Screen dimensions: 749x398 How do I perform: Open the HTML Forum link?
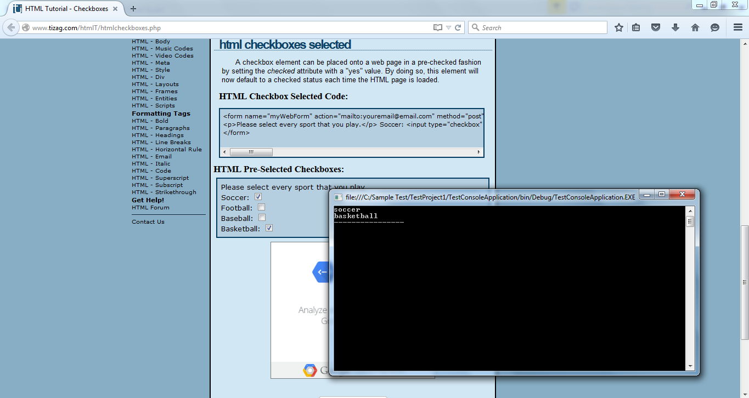(x=150, y=207)
